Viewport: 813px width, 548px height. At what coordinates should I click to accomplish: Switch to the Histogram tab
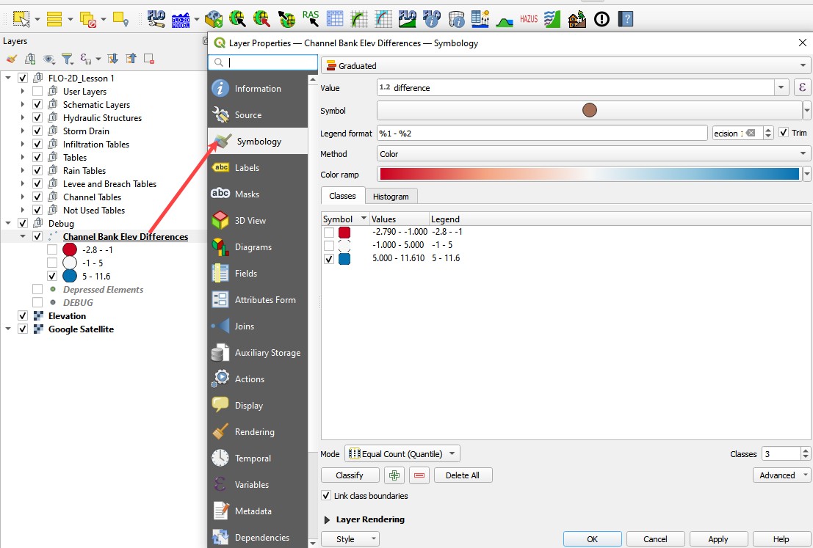[x=391, y=197]
